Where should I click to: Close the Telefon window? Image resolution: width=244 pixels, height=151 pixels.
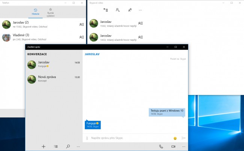click(82, 3)
